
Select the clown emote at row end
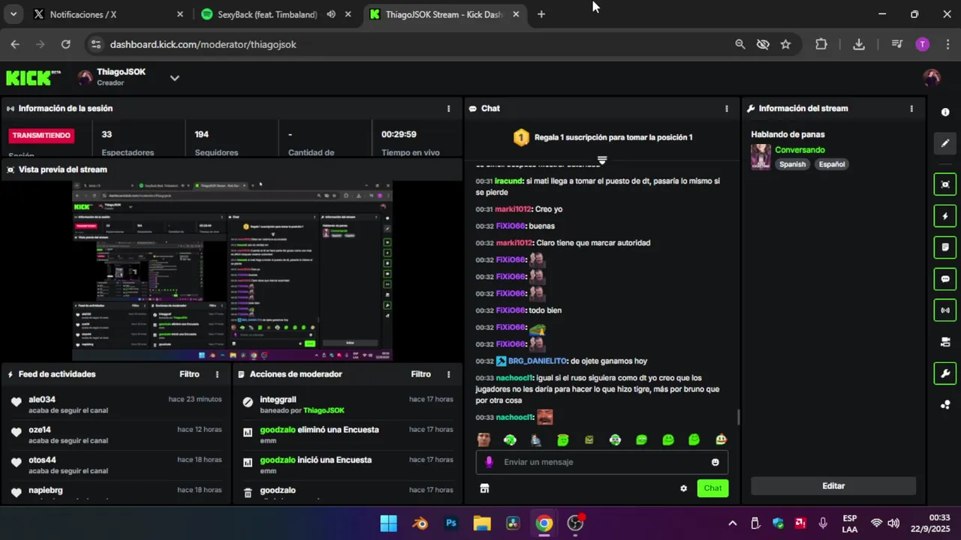[721, 440]
